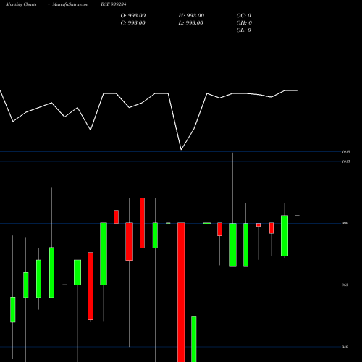
Task: Click the 'OL: 0' value
Action: 243,30
